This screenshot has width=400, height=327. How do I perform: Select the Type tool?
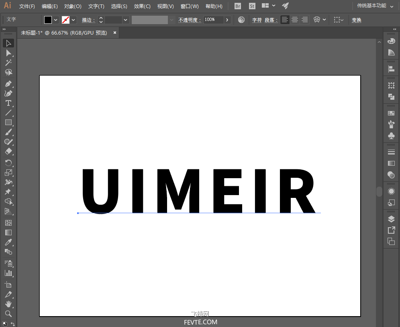8,103
